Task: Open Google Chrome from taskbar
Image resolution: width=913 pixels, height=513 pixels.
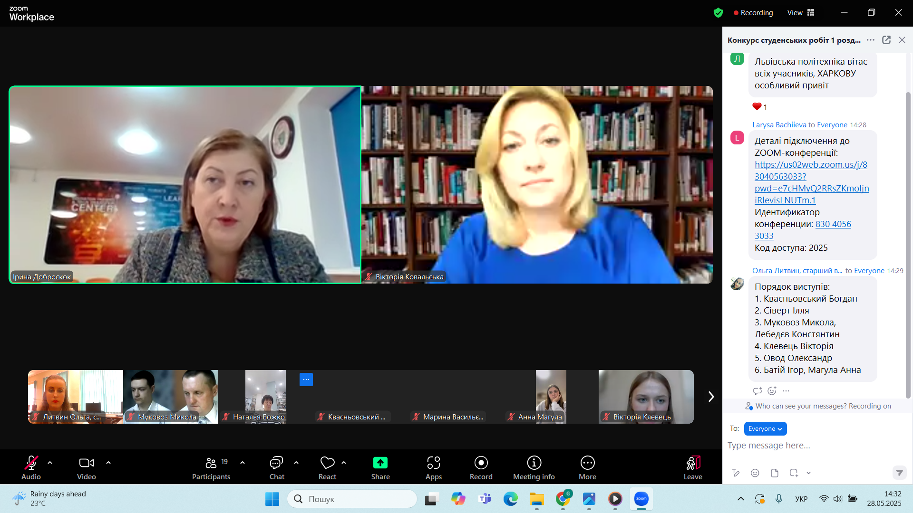Action: click(x=563, y=499)
